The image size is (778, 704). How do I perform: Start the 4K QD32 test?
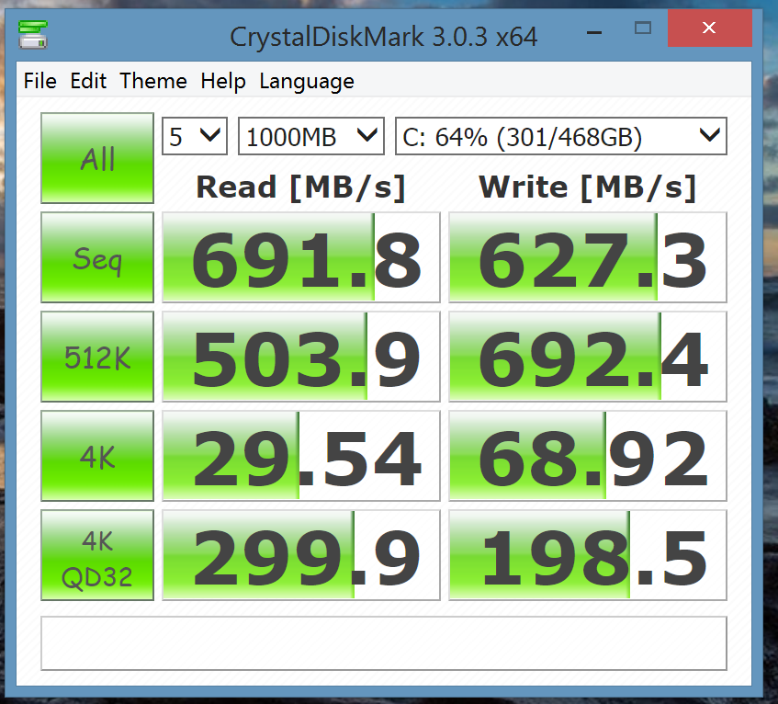[x=97, y=555]
